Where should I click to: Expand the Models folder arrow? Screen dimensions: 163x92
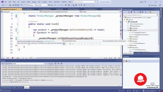pyautogui.click(x=128, y=45)
